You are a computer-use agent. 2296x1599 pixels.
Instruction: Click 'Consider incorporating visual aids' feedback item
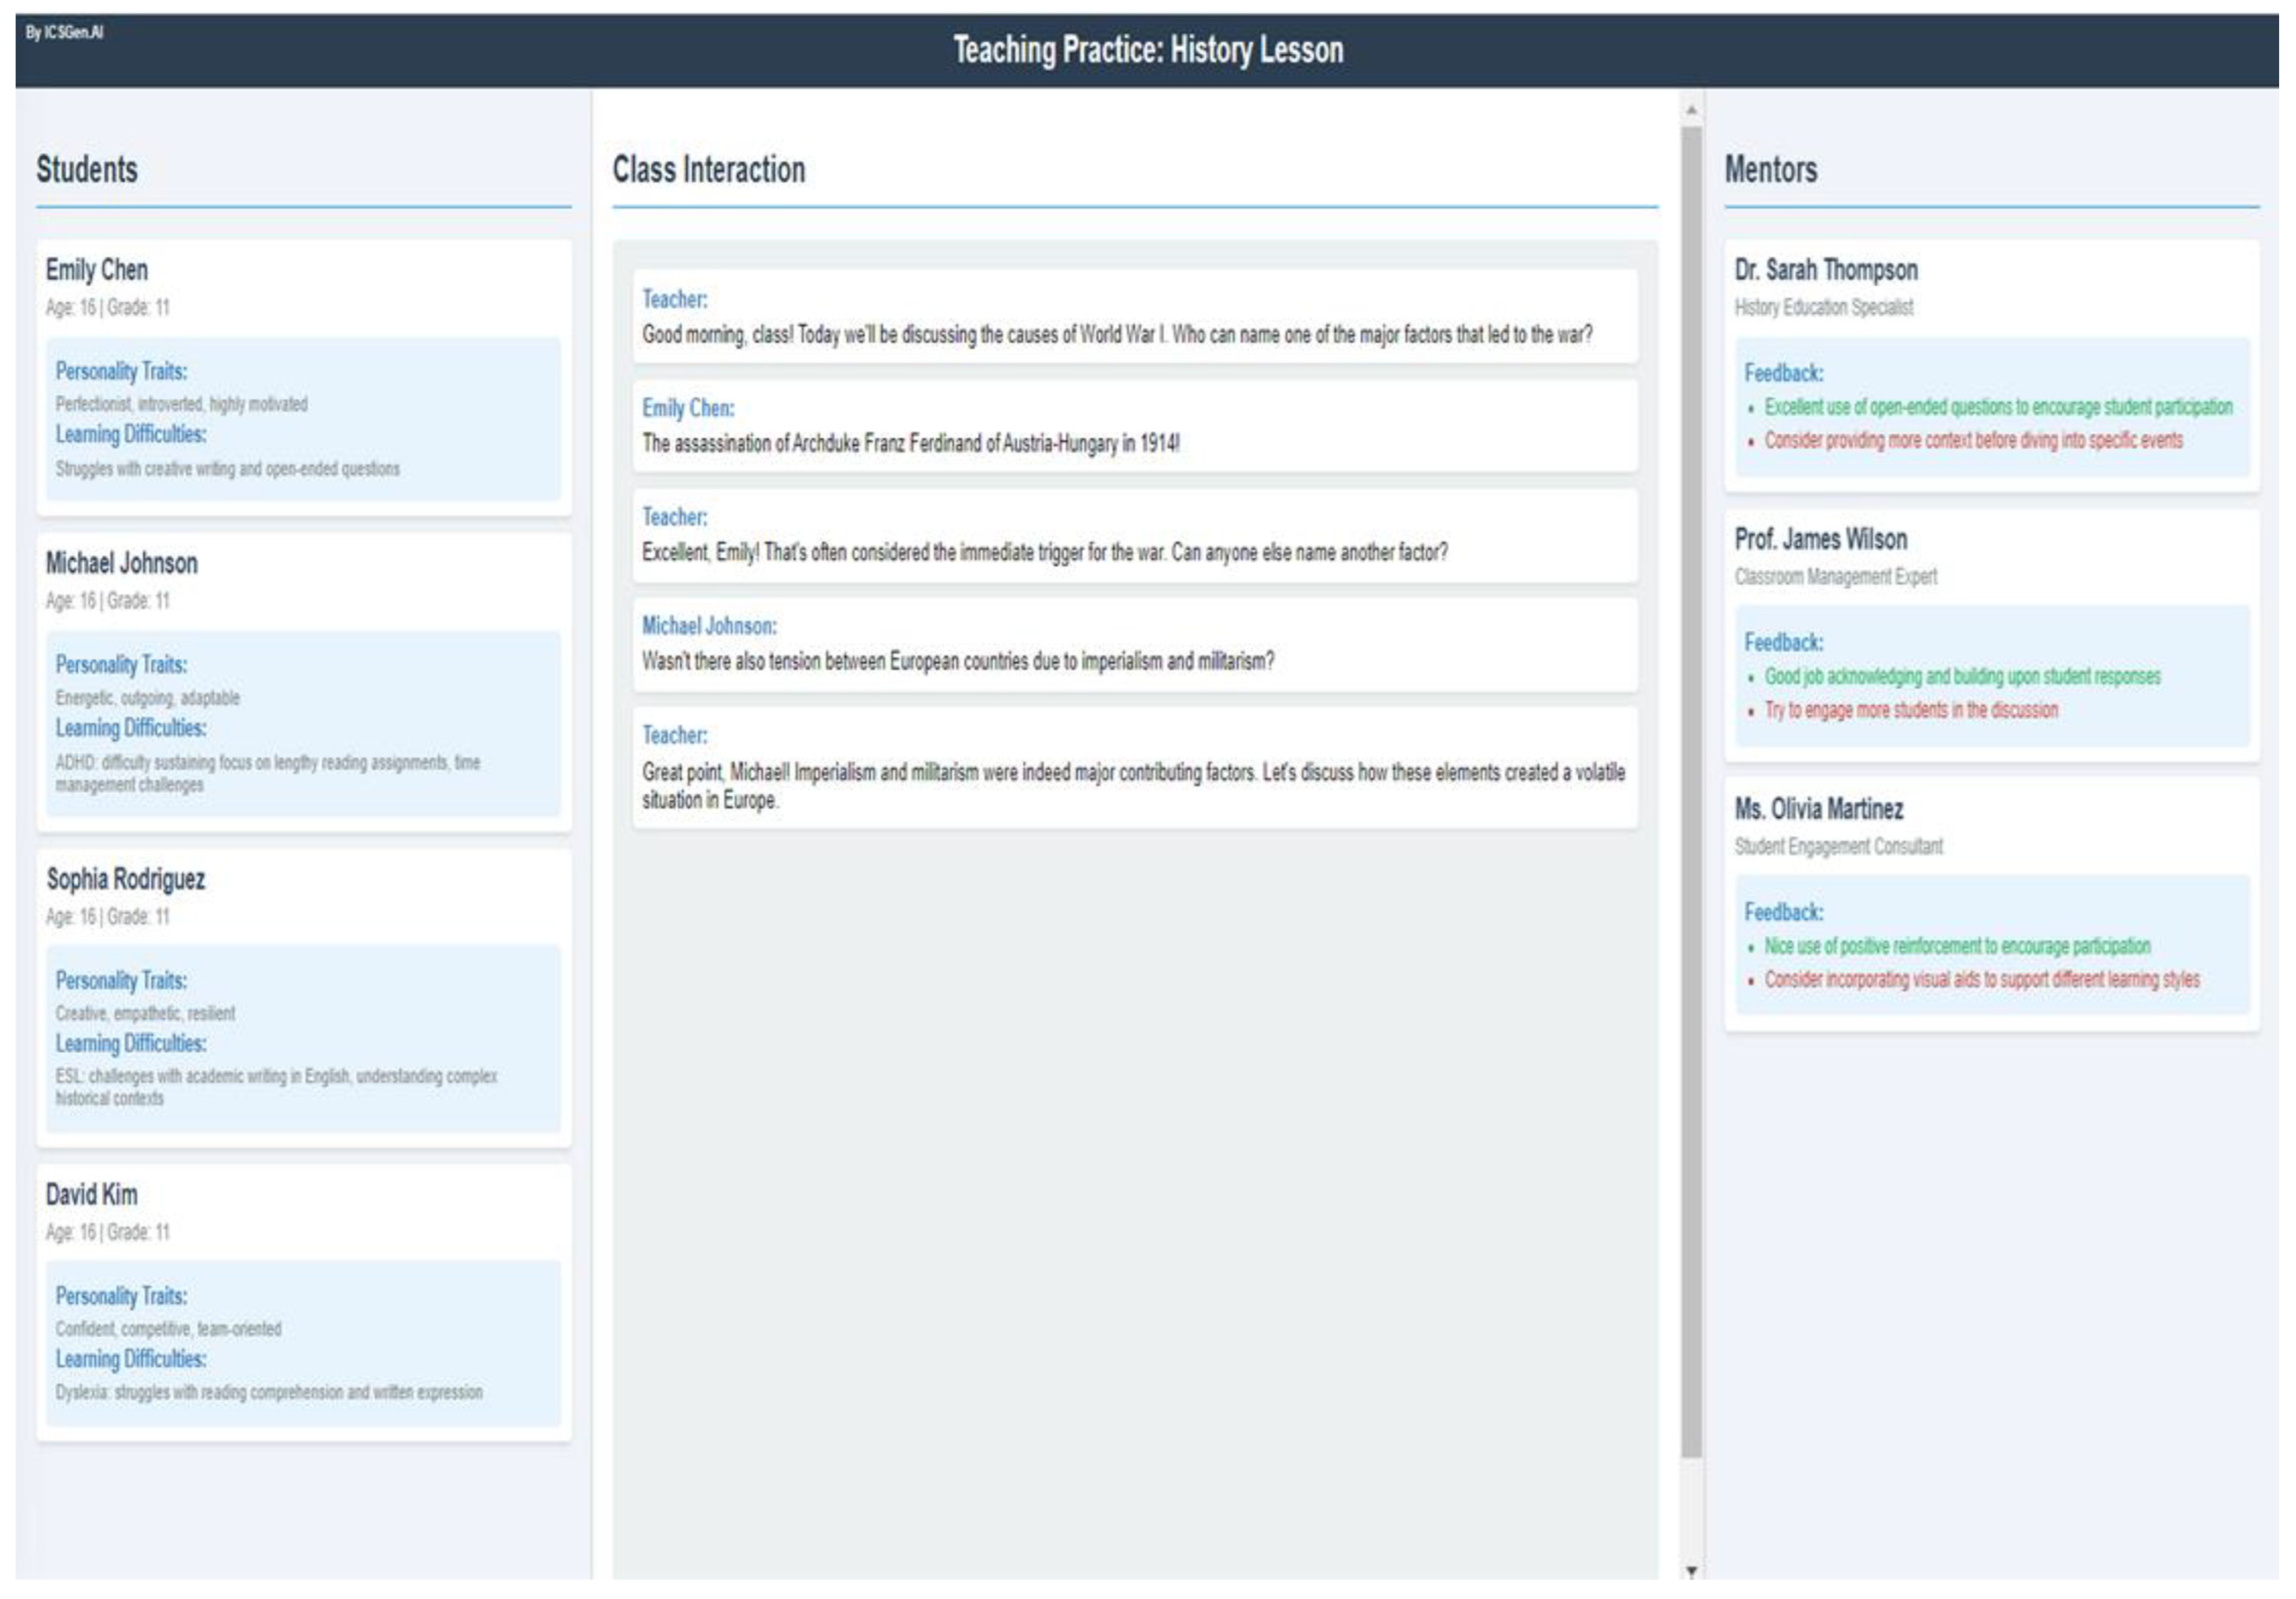click(x=1981, y=979)
